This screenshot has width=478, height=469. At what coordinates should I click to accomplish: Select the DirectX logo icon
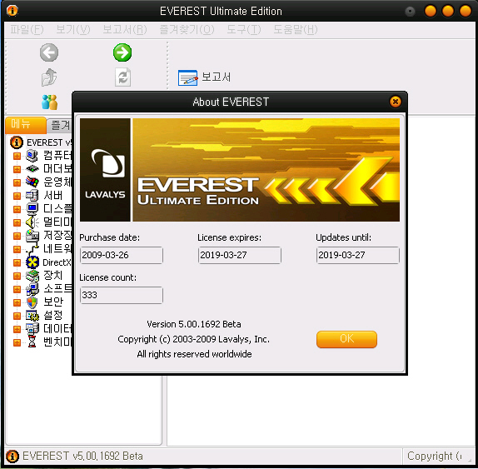(x=32, y=262)
